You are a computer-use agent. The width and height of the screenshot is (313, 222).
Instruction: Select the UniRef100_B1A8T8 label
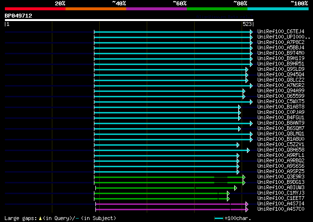tap(281, 107)
